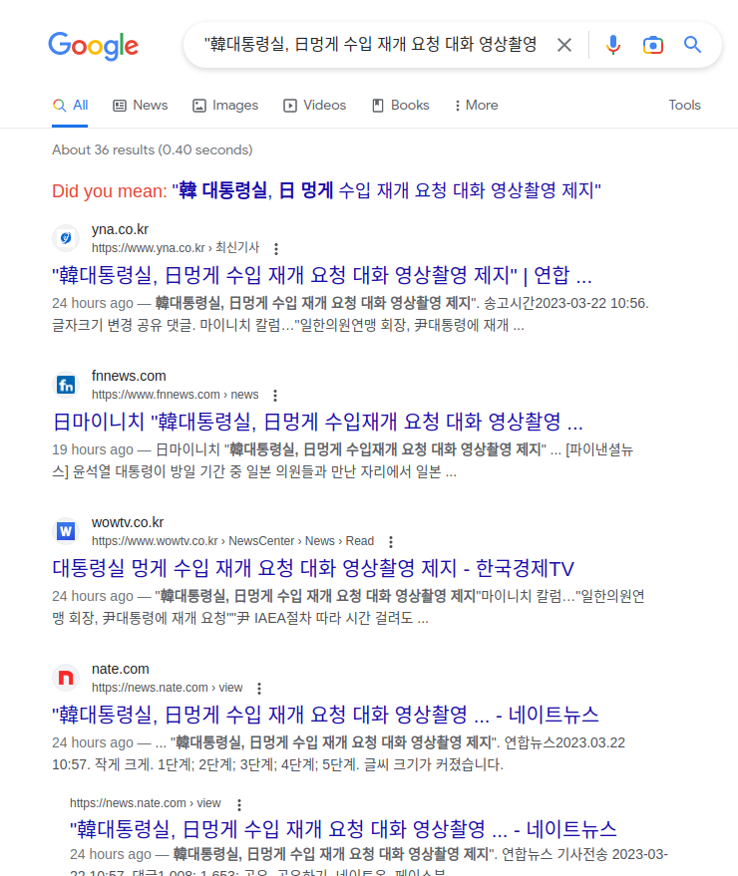
Task: Click the yna.co.kr URL breadcrumb
Action: (x=176, y=248)
